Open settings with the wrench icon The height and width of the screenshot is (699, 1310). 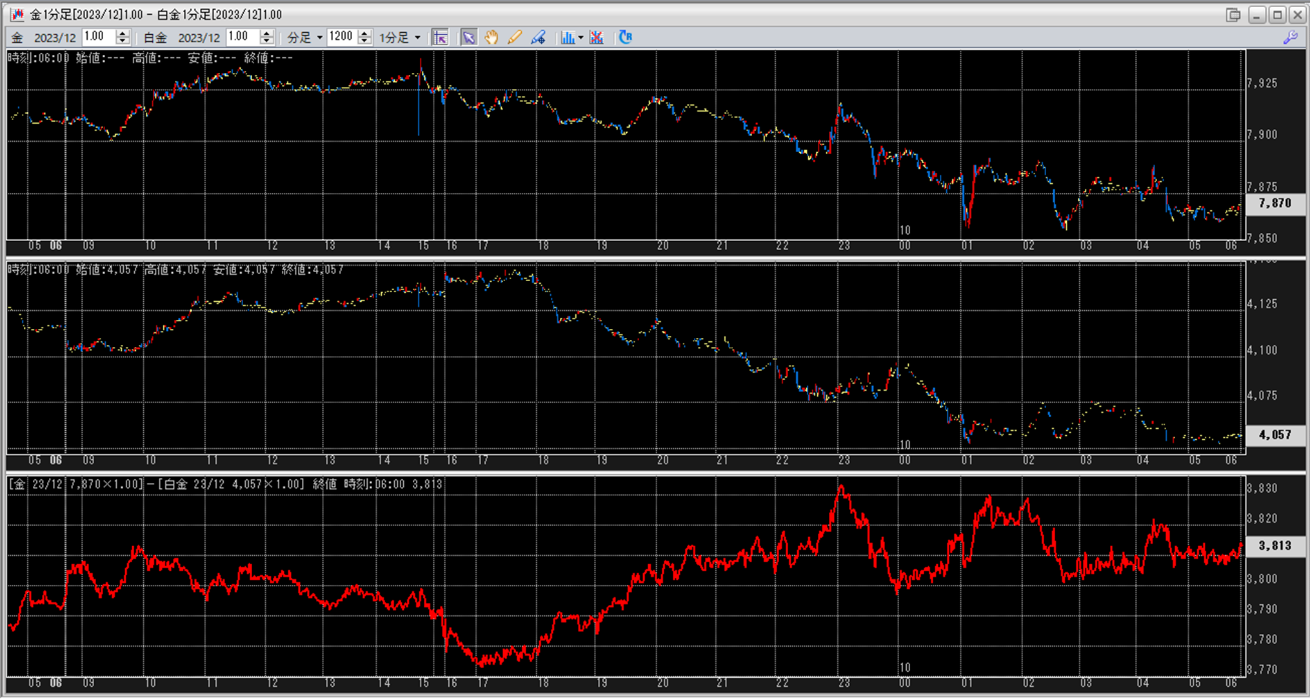click(x=1290, y=37)
